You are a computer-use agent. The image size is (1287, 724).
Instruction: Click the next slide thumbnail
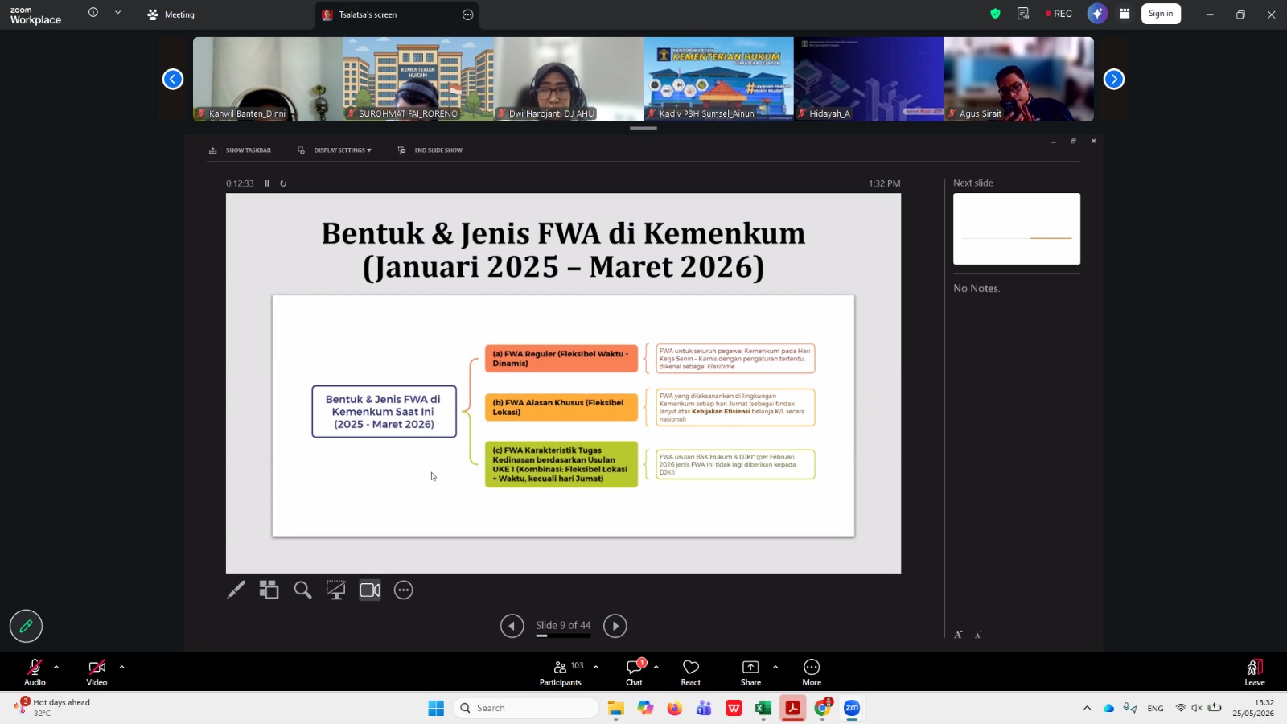tap(1017, 228)
